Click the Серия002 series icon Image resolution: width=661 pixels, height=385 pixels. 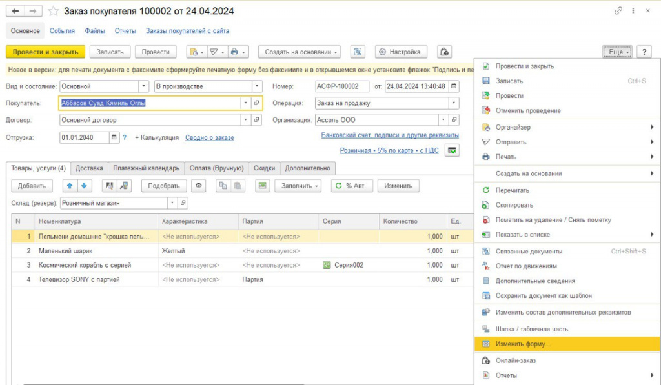(x=327, y=265)
